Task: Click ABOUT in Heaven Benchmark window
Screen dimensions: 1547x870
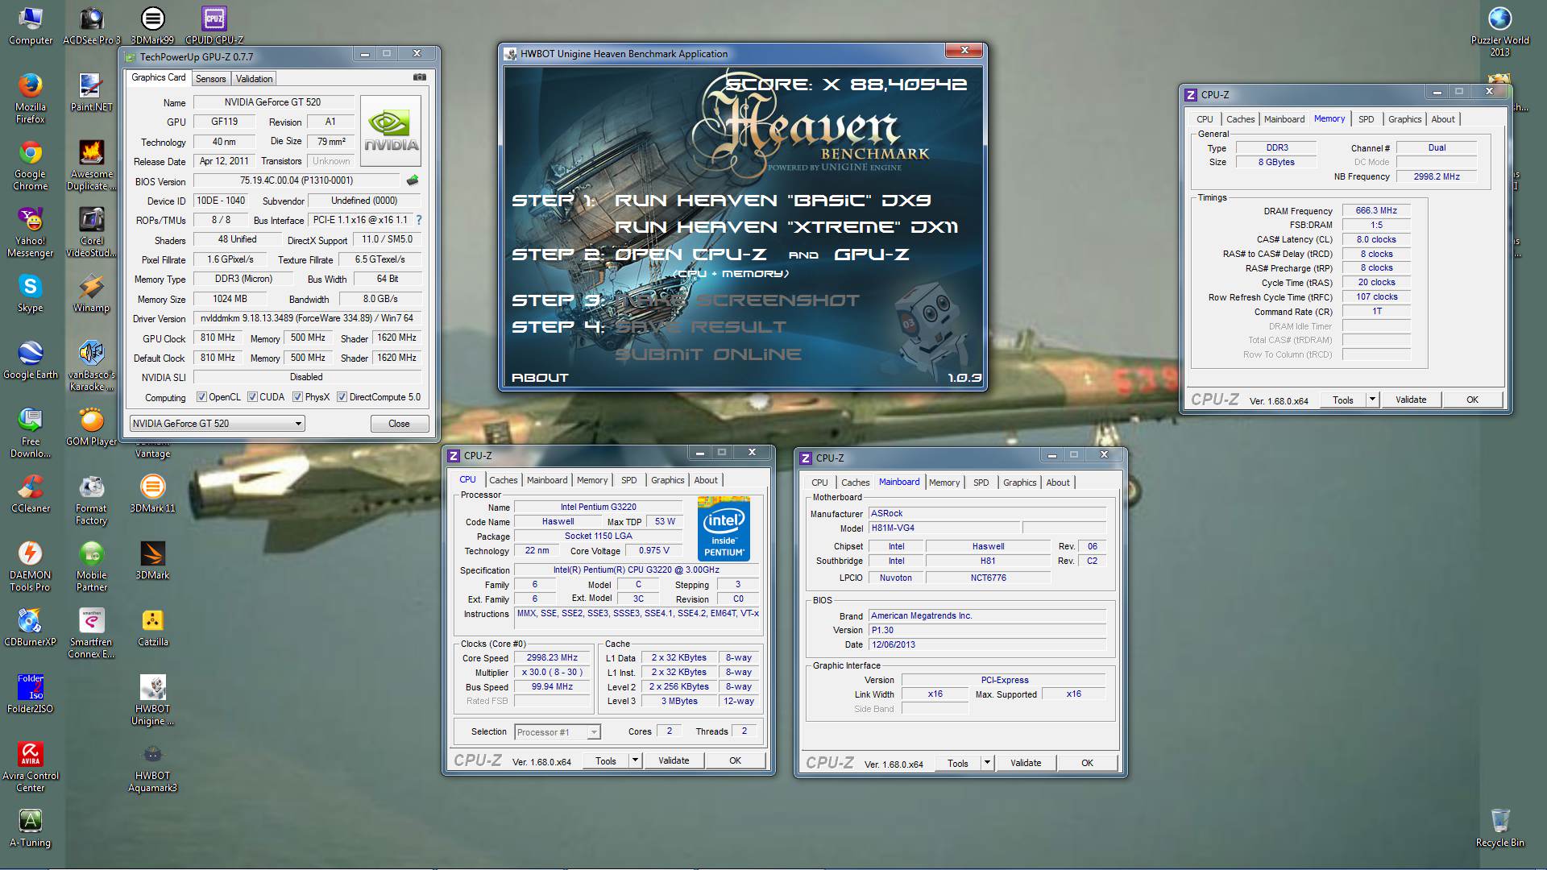Action: click(x=540, y=378)
